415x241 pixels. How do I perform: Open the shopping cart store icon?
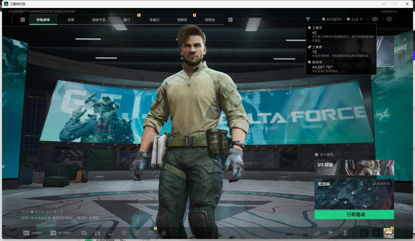coord(124,233)
